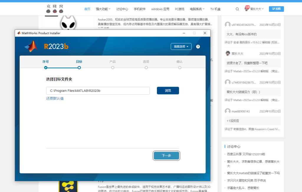Click avatar of user u7445918628675
This screenshot has height=192, width=302.
(x=228, y=82)
